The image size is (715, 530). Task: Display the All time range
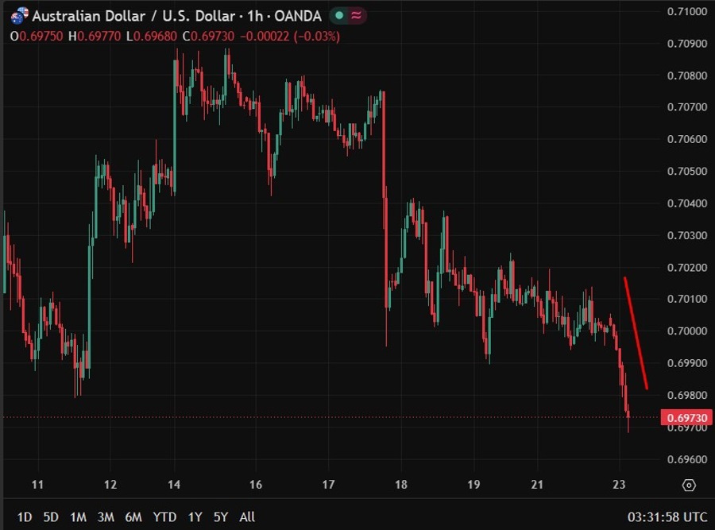pyautogui.click(x=247, y=516)
